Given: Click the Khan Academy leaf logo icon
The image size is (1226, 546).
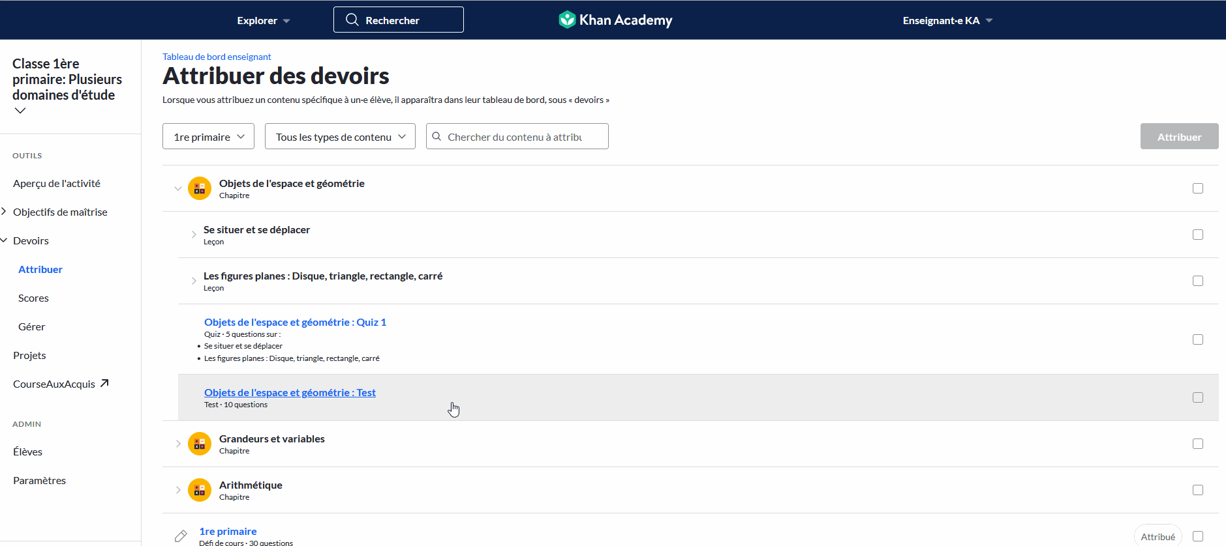Looking at the screenshot, I should point(567,20).
